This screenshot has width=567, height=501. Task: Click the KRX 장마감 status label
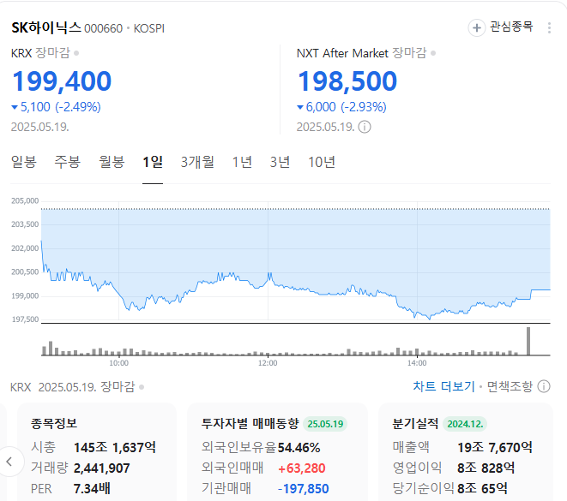coord(40,53)
